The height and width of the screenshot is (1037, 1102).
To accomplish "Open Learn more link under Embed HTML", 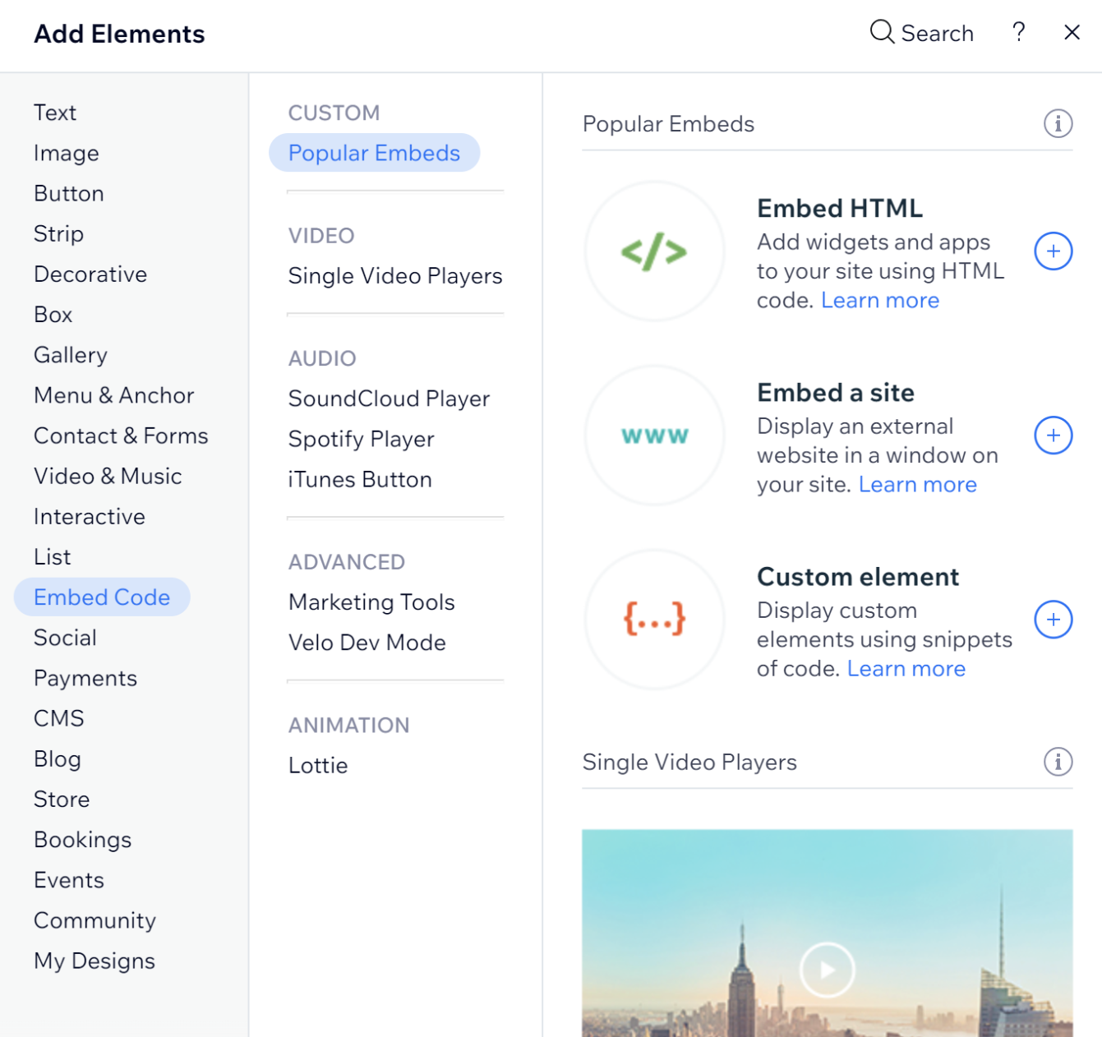I will [x=880, y=301].
